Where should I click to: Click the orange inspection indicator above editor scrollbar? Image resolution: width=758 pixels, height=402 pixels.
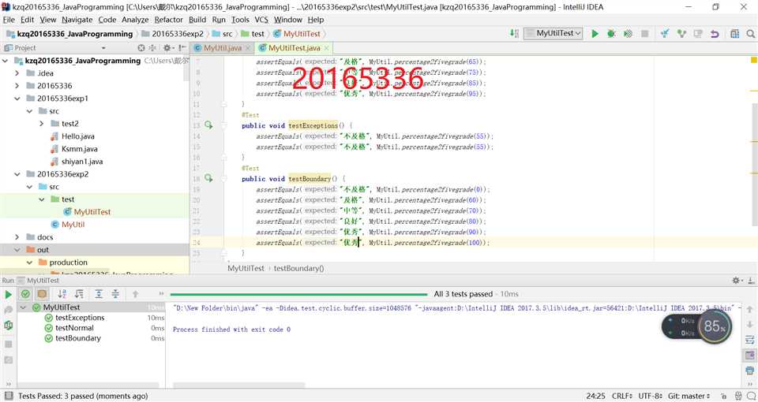[753, 60]
